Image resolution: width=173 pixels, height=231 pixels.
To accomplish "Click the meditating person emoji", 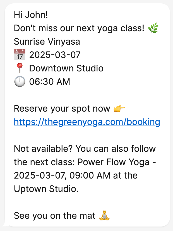I will click(104, 215).
